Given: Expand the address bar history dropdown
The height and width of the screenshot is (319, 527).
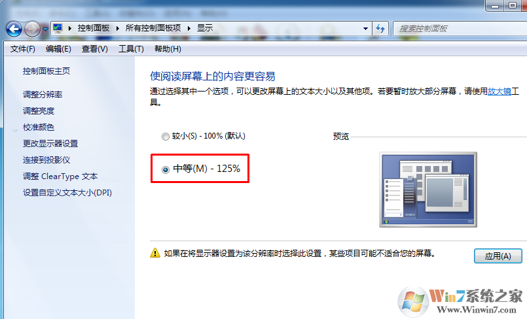Looking at the screenshot, I should click(365, 29).
